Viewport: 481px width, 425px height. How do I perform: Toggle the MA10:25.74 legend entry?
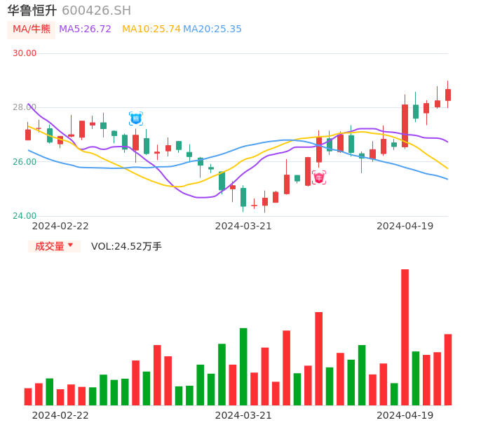pos(151,29)
